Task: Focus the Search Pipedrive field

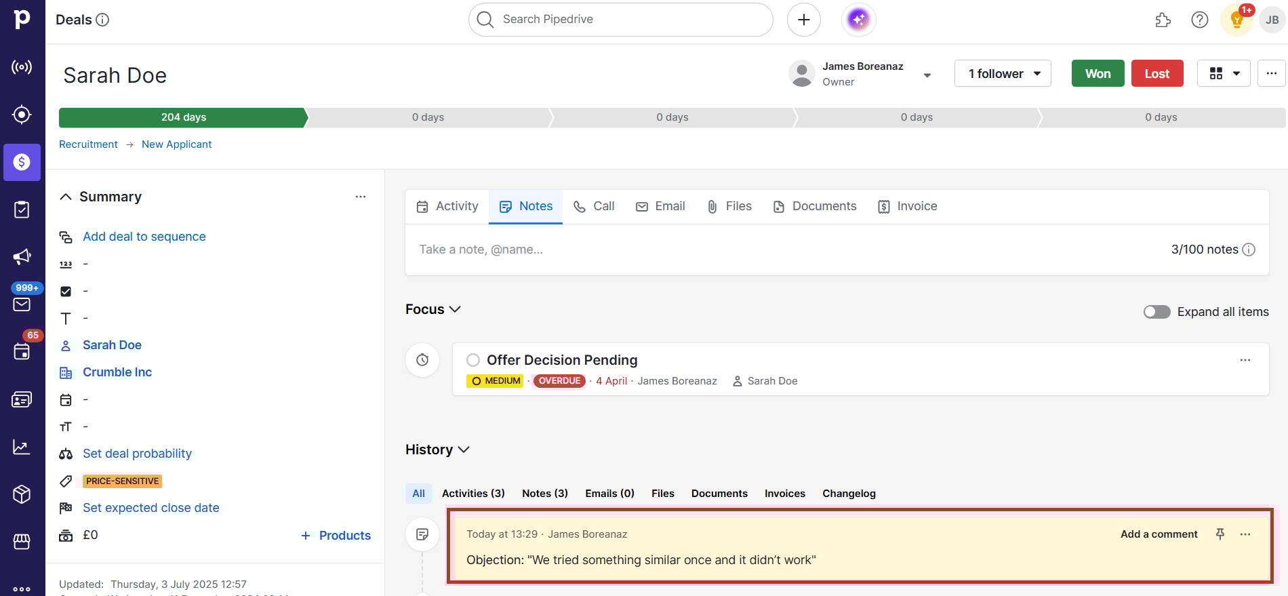Action: [621, 20]
